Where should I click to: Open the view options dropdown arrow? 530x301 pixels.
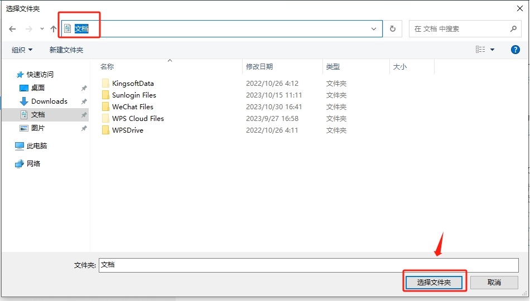click(493, 50)
